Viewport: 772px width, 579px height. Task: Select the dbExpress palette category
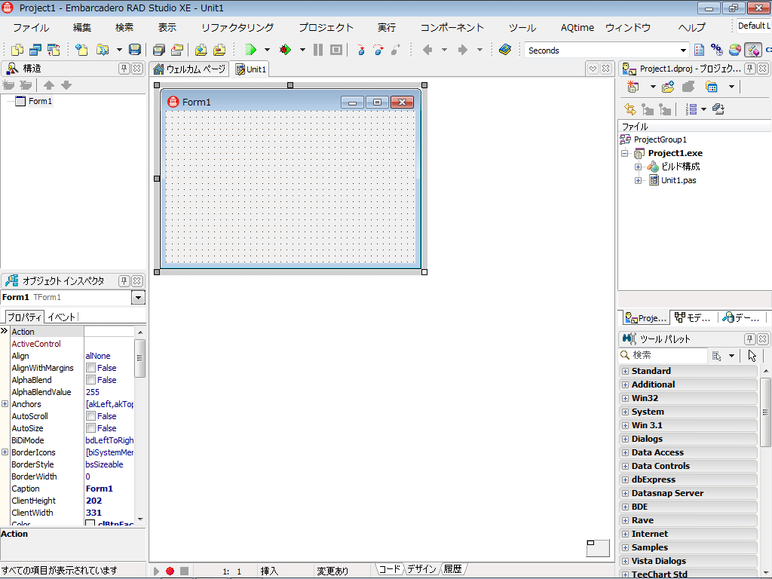(688, 479)
